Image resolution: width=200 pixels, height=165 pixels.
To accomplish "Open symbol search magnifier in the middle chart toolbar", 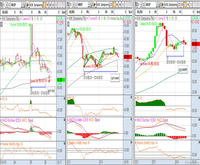I will (x=91, y=5).
